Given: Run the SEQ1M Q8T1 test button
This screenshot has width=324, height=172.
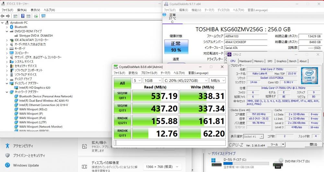Looking at the screenshot, I should tap(122, 96).
